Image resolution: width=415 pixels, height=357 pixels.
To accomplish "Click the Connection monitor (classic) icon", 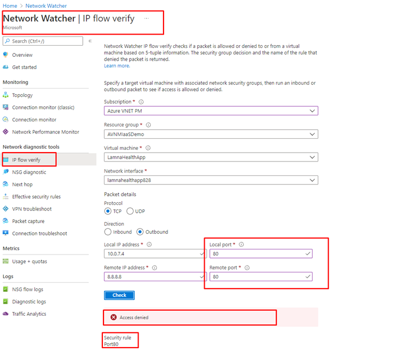I will [6, 107].
